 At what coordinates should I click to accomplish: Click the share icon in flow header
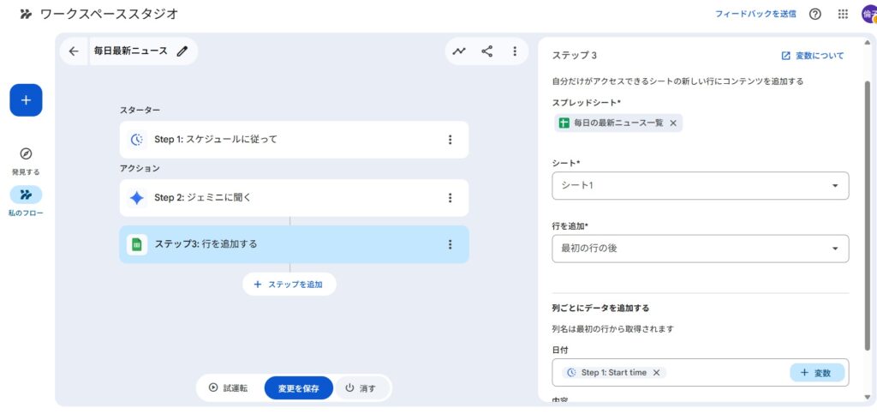487,51
